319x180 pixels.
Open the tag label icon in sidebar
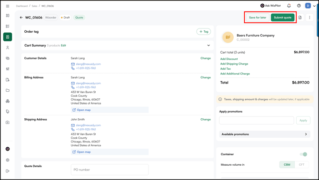pos(8,112)
